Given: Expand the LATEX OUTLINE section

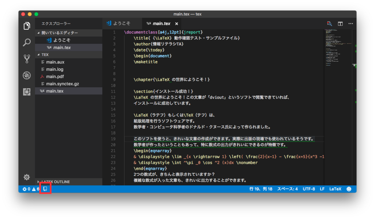Looking at the screenshot, I should (x=68, y=182).
